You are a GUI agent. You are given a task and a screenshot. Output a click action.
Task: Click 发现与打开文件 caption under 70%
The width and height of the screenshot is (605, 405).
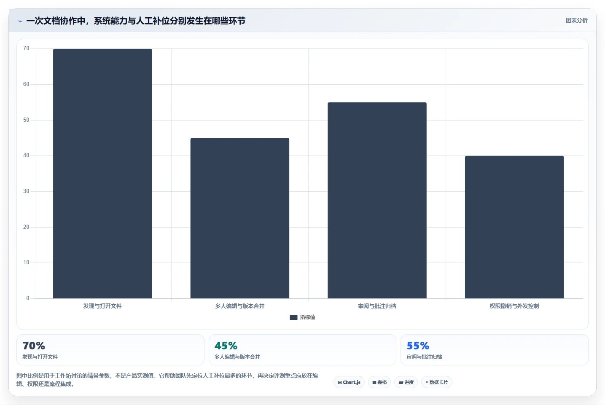[x=40, y=357]
